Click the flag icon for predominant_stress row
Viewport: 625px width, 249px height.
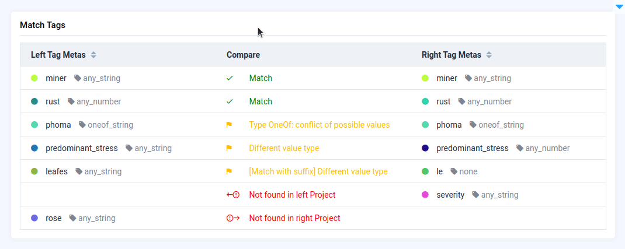pos(230,148)
